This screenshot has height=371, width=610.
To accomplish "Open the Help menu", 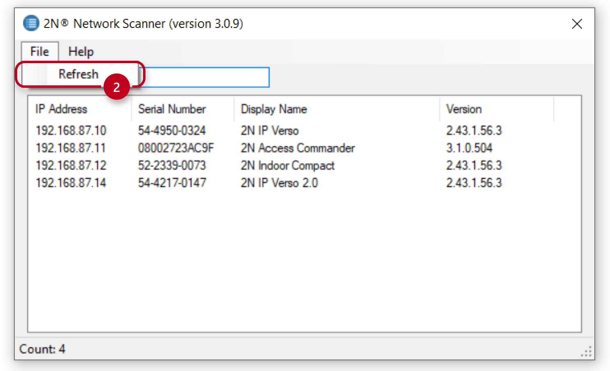I will pos(81,51).
